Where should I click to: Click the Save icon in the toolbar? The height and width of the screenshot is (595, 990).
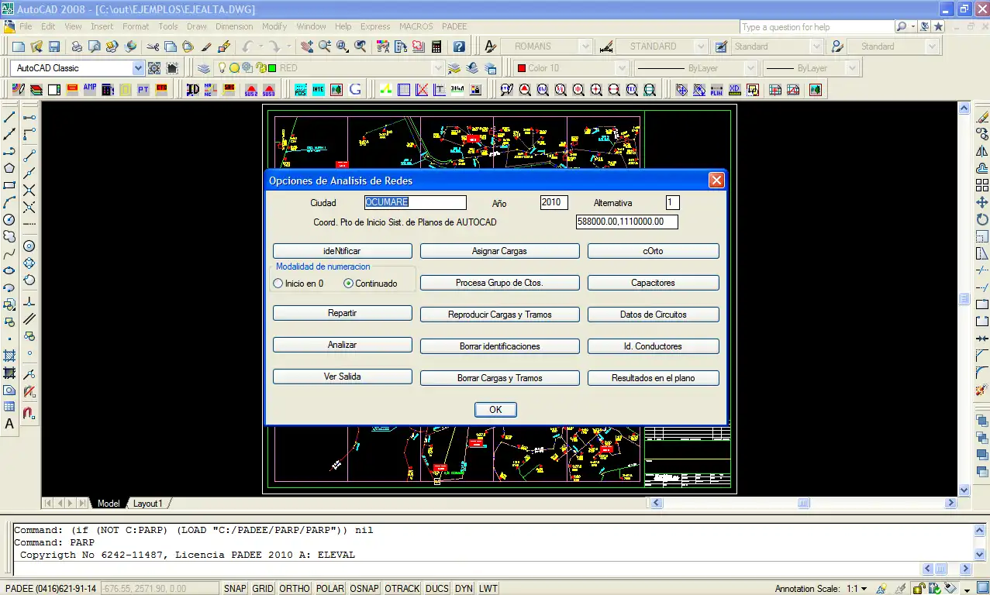tap(54, 46)
